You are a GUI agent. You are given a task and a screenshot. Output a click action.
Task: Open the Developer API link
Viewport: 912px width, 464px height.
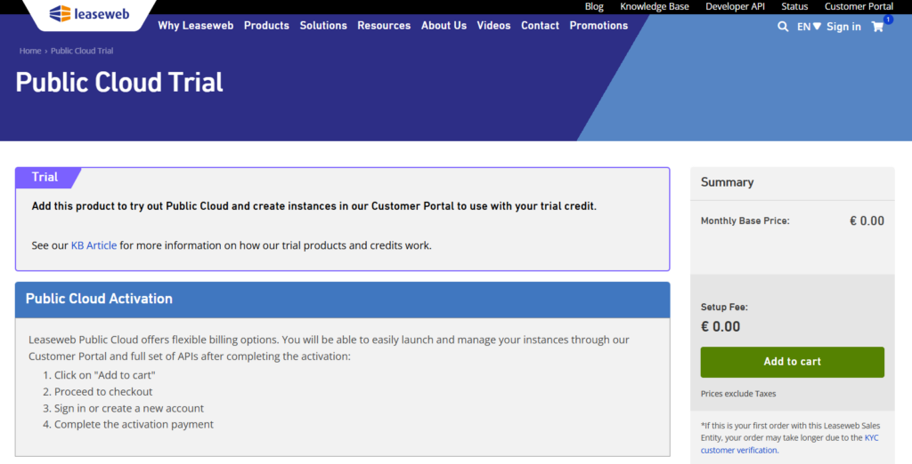tap(735, 6)
